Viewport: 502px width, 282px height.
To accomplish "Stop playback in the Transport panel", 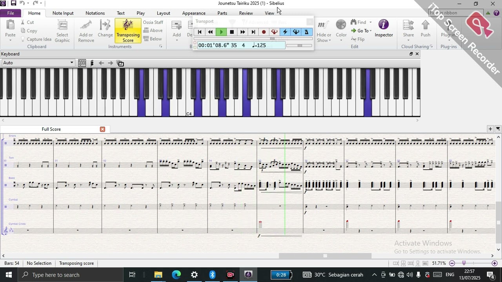I will 232,32.
